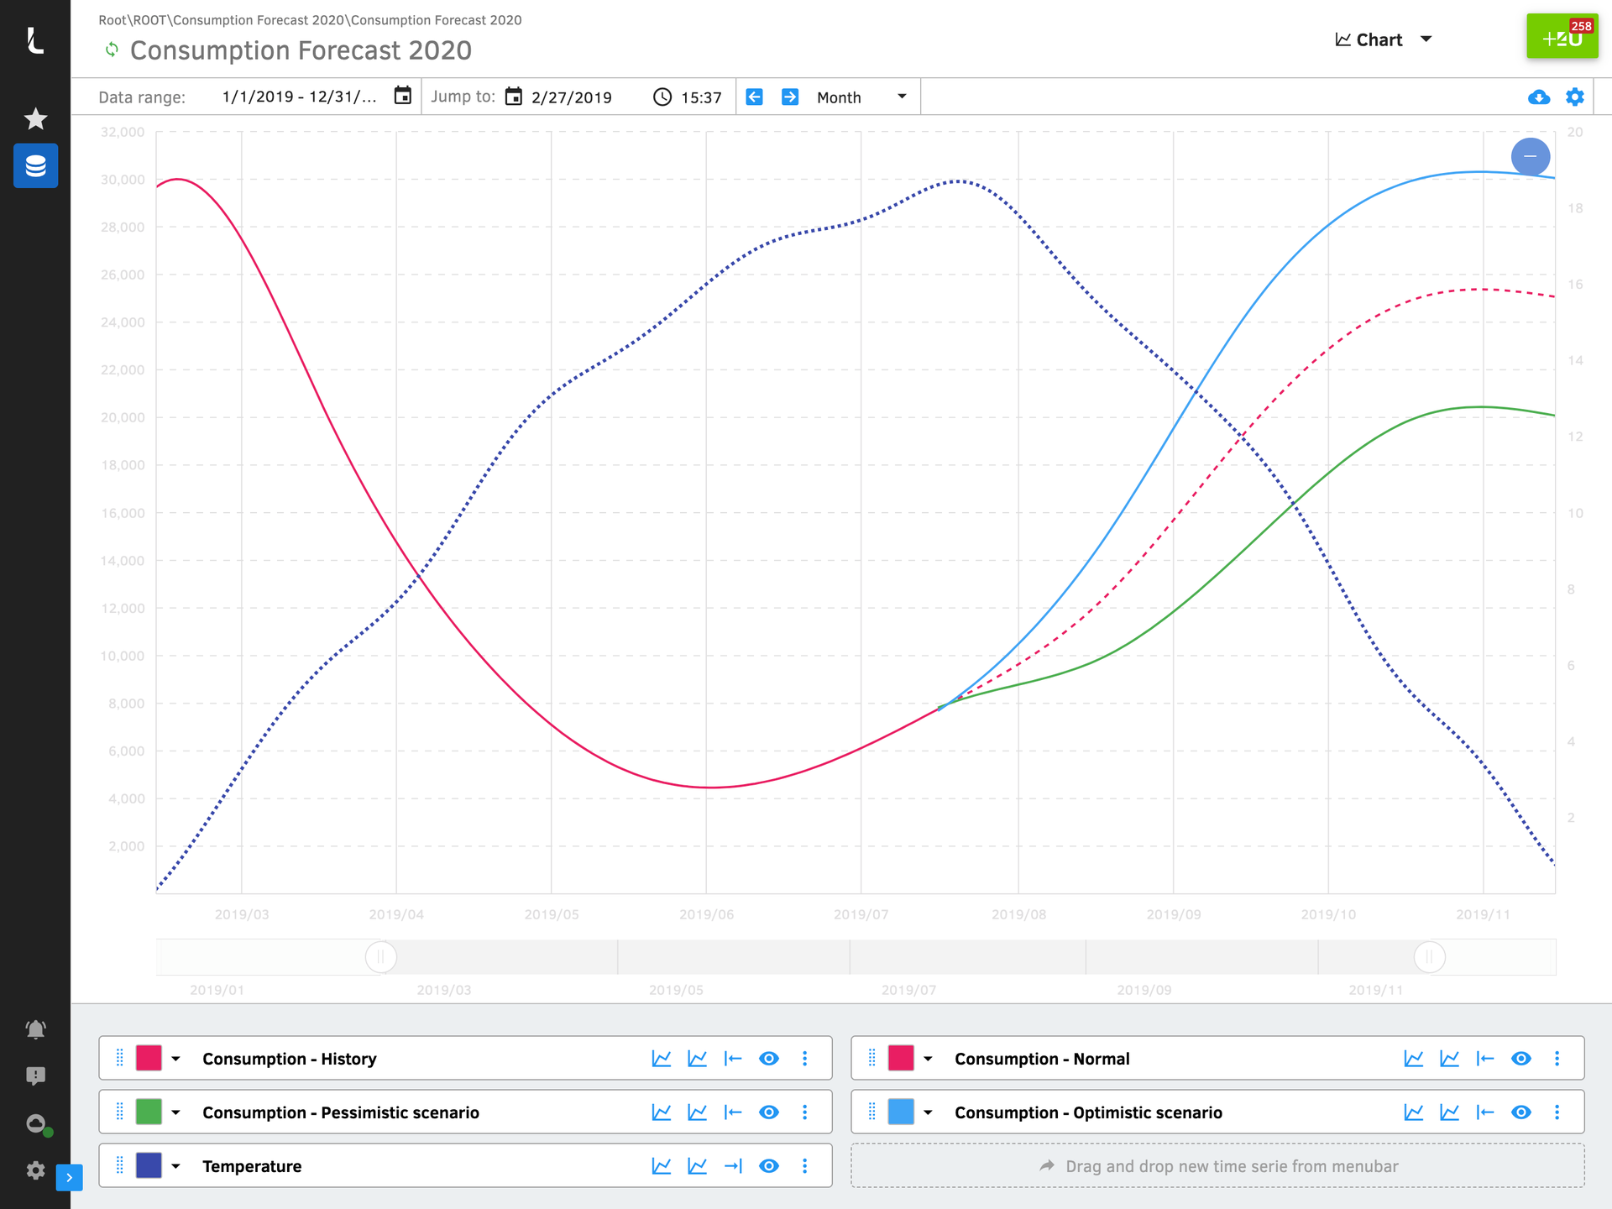The width and height of the screenshot is (1612, 1209).
Task: Hide the Consumption - Optimistic scenario series
Action: point(1520,1112)
